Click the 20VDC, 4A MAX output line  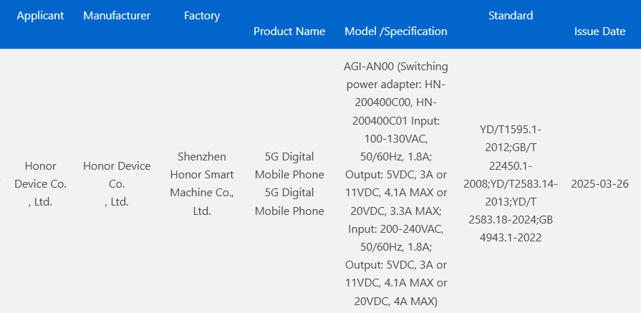point(396,302)
